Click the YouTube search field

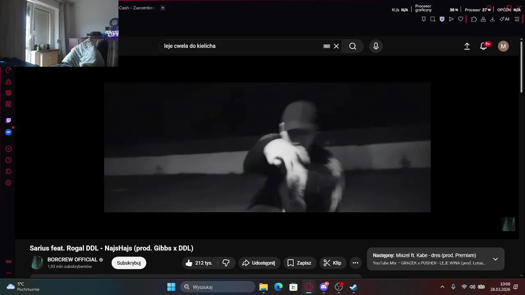pyautogui.click(x=242, y=46)
